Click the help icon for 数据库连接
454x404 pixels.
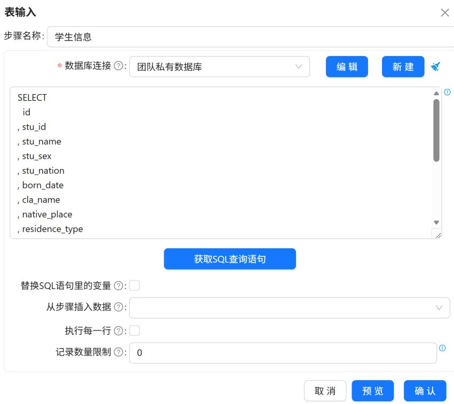coord(118,66)
